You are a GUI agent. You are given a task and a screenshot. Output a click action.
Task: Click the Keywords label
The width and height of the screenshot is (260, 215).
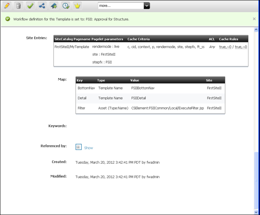click(57, 126)
